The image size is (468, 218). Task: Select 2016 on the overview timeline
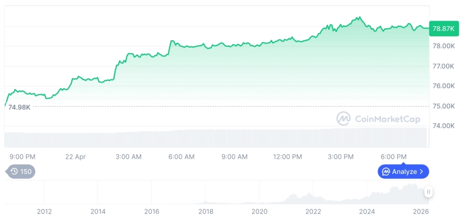152,211
